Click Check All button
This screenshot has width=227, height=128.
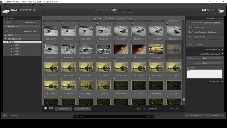63,109
